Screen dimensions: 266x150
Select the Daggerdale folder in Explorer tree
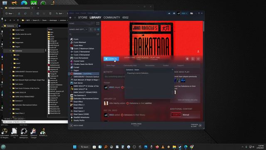(x=19, y=42)
